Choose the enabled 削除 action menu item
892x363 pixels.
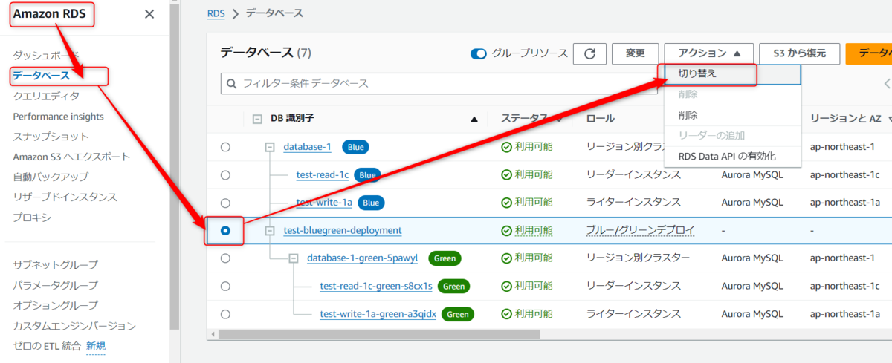pyautogui.click(x=732, y=115)
